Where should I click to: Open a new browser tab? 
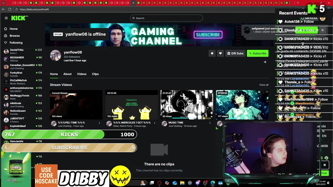tap(298, 3)
